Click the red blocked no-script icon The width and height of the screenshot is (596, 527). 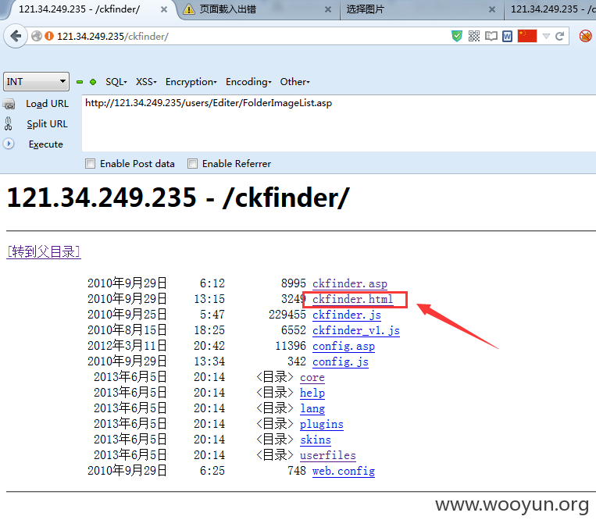(585, 37)
